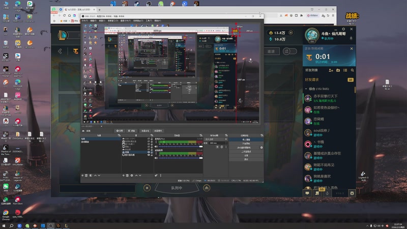This screenshot has width=407, height=229.
Task: Click the 邀请 invite button in League lobby
Action: coord(272,51)
